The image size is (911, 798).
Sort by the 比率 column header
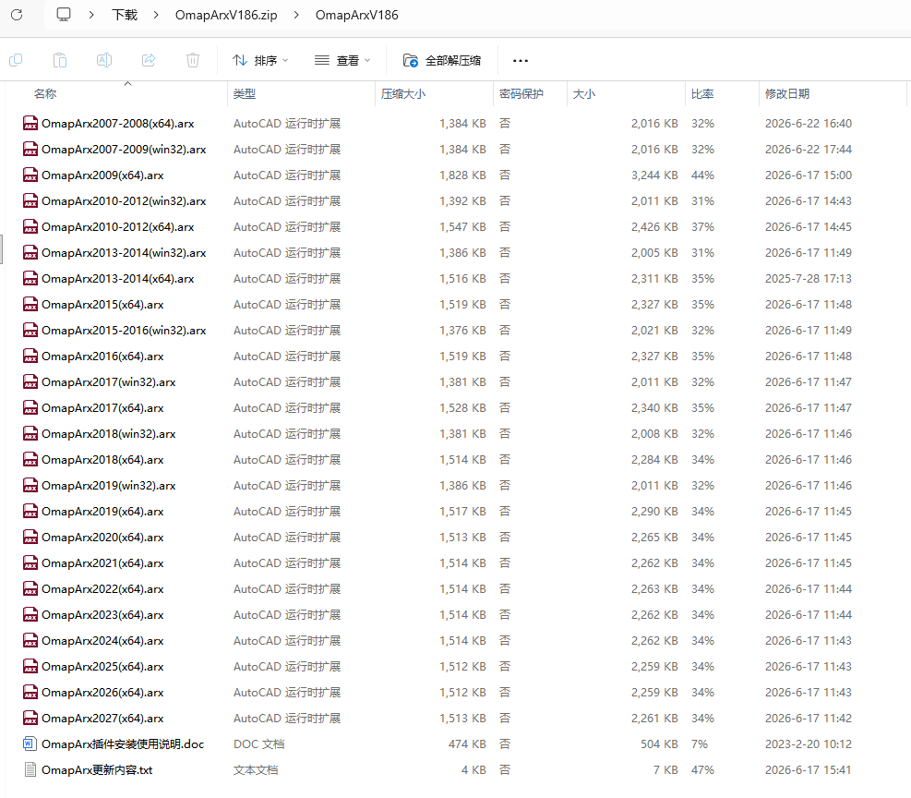click(x=702, y=93)
